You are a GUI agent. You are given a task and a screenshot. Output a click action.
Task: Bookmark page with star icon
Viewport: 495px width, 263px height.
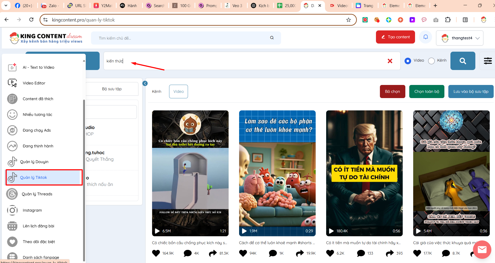pyautogui.click(x=348, y=20)
